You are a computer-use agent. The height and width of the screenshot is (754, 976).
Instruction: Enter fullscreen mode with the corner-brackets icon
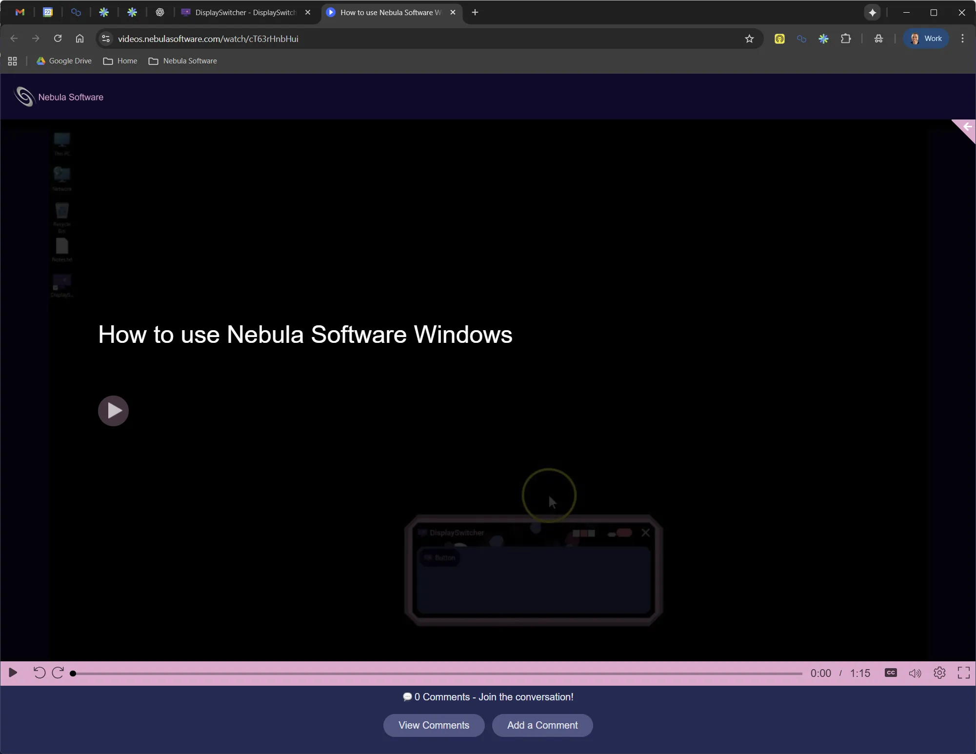pyautogui.click(x=963, y=673)
